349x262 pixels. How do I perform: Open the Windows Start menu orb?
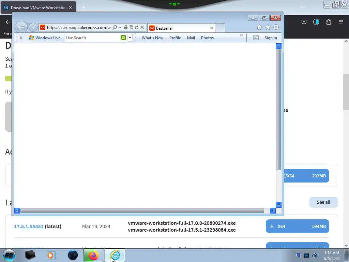(x=9, y=255)
